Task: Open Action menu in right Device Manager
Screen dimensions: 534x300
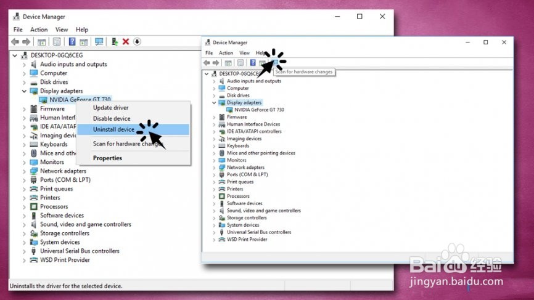Action: pos(226,53)
